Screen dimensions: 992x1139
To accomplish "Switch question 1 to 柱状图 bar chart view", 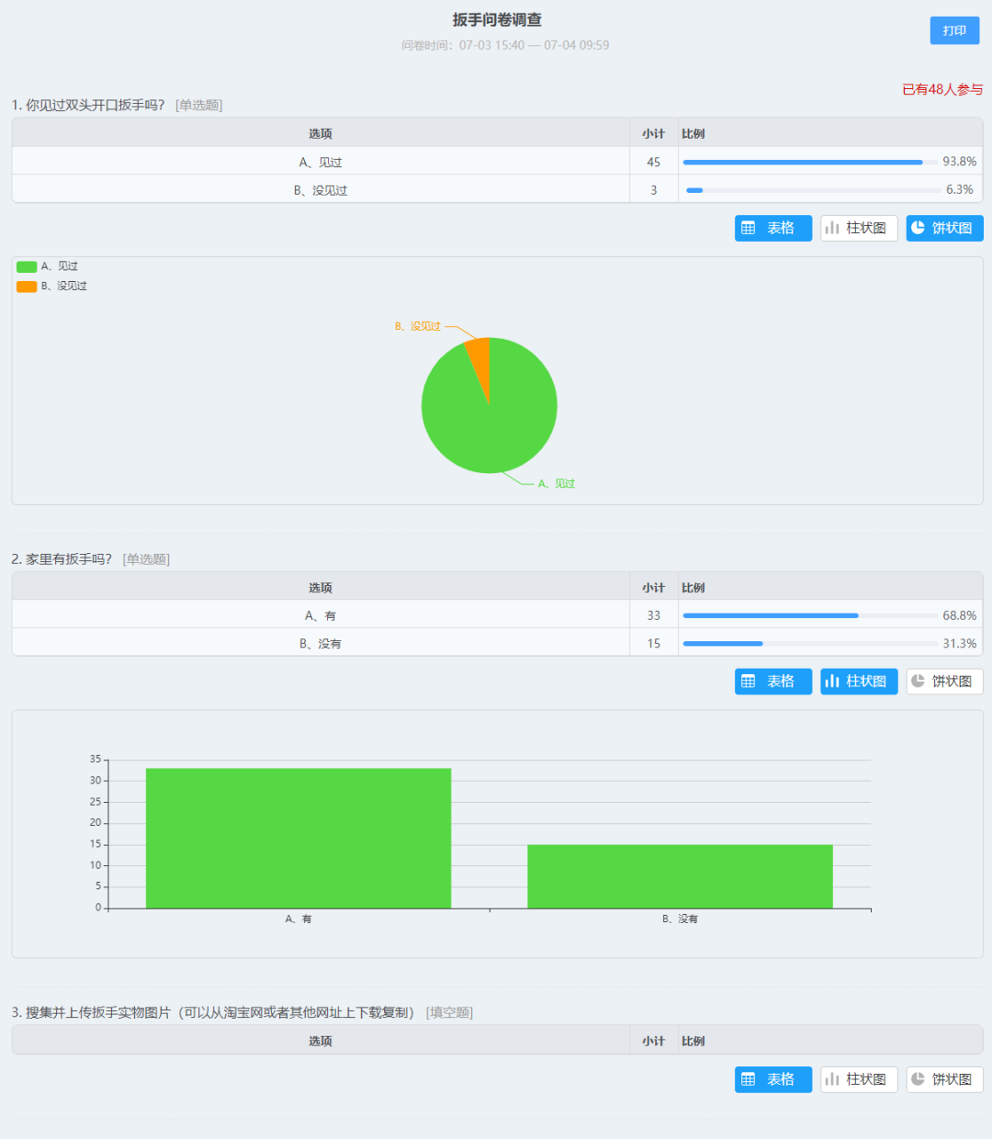I will click(858, 228).
